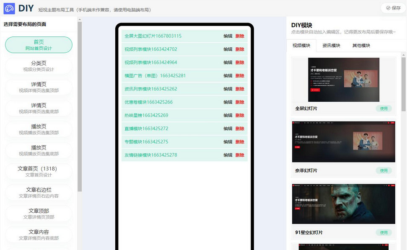Delete 资讯列表模块1663425262
This screenshot has width=407, height=250.
(240, 89)
